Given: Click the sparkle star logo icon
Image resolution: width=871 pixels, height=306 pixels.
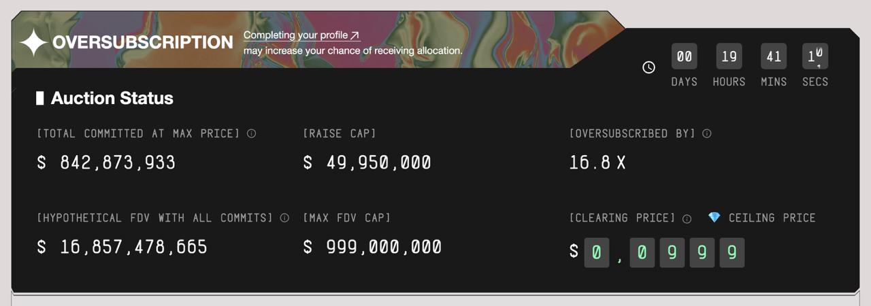Looking at the screenshot, I should tap(33, 43).
